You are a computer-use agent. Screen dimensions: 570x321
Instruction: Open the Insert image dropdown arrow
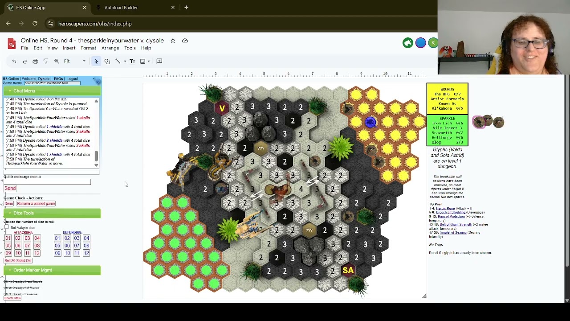coord(149,61)
